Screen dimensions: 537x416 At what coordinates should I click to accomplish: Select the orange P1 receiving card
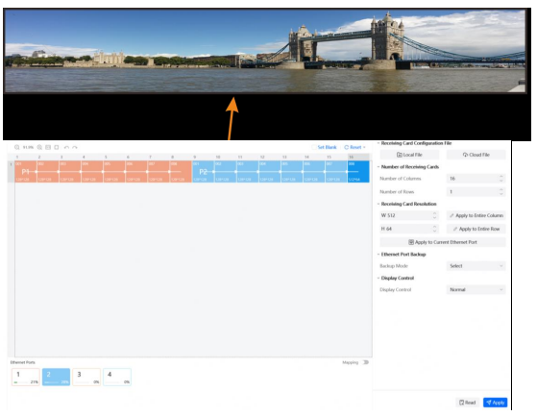(x=25, y=172)
